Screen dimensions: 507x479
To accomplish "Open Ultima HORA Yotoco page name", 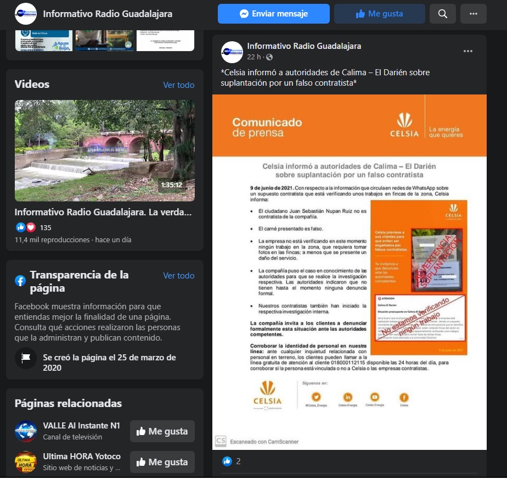I will tap(82, 456).
